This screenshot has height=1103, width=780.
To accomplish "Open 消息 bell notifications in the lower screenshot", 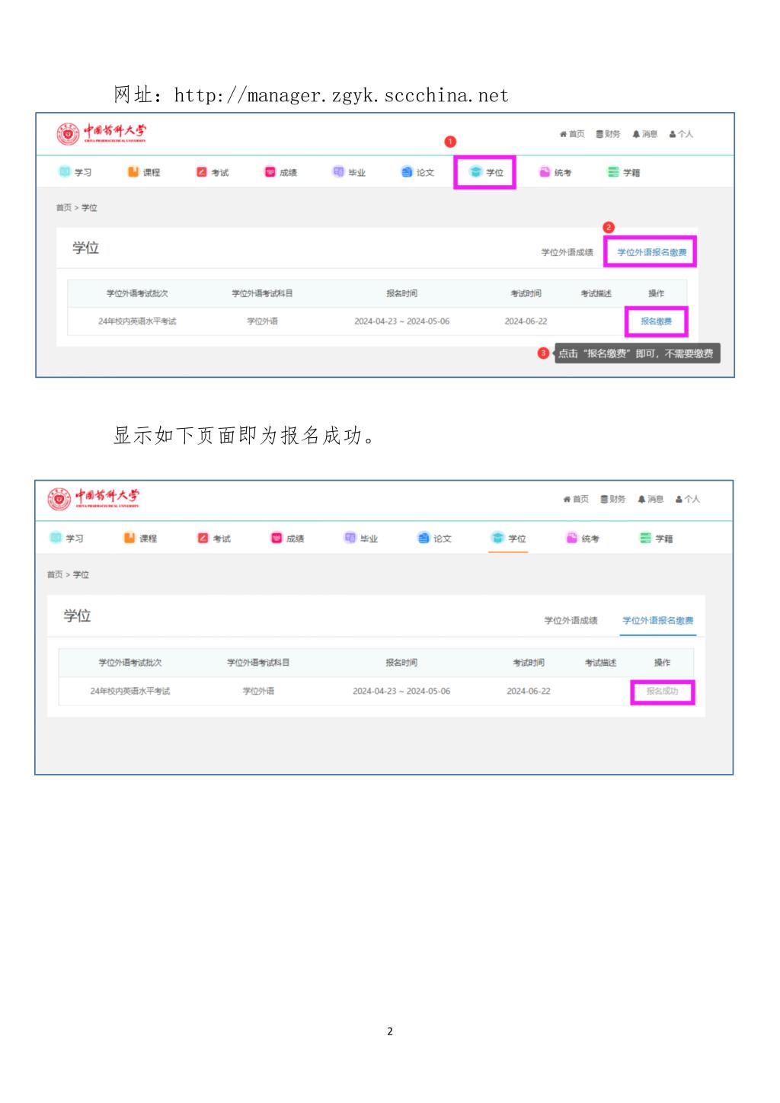I will (641, 500).
